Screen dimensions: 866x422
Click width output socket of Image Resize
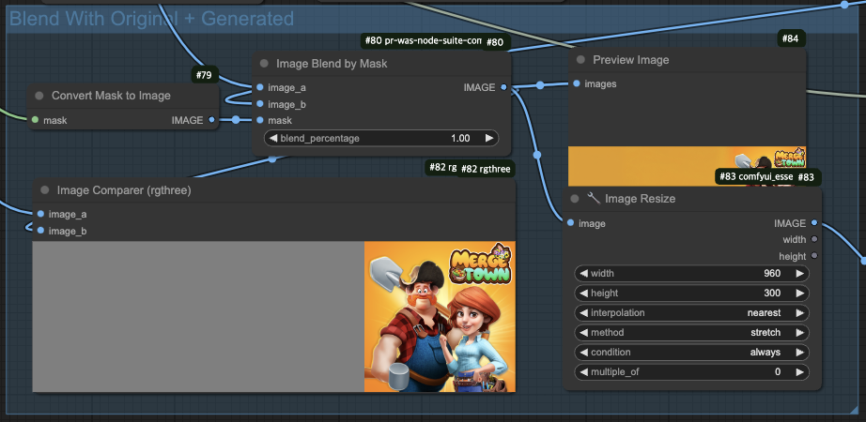[x=814, y=239]
